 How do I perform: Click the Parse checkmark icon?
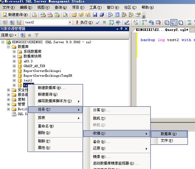tap(98, 23)
